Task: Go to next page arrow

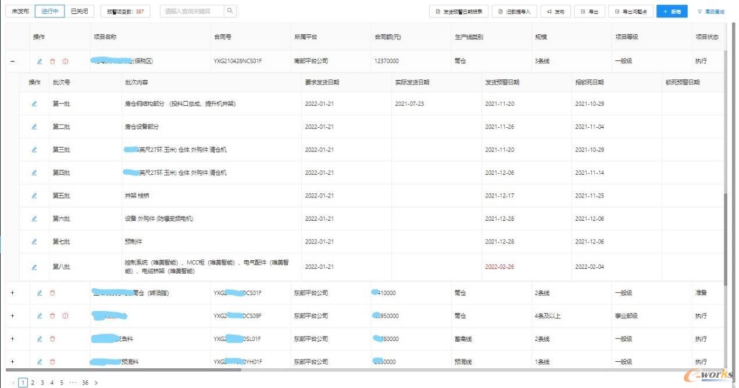Action: pos(96,383)
